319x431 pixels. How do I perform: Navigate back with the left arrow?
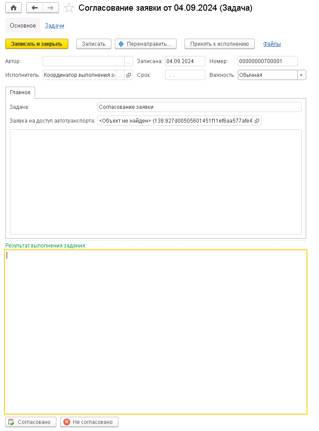pos(35,8)
